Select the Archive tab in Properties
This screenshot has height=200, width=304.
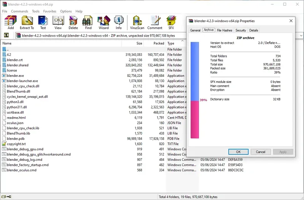209,30
